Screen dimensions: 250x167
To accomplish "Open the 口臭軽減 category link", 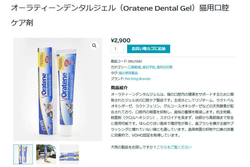I will (134, 67).
